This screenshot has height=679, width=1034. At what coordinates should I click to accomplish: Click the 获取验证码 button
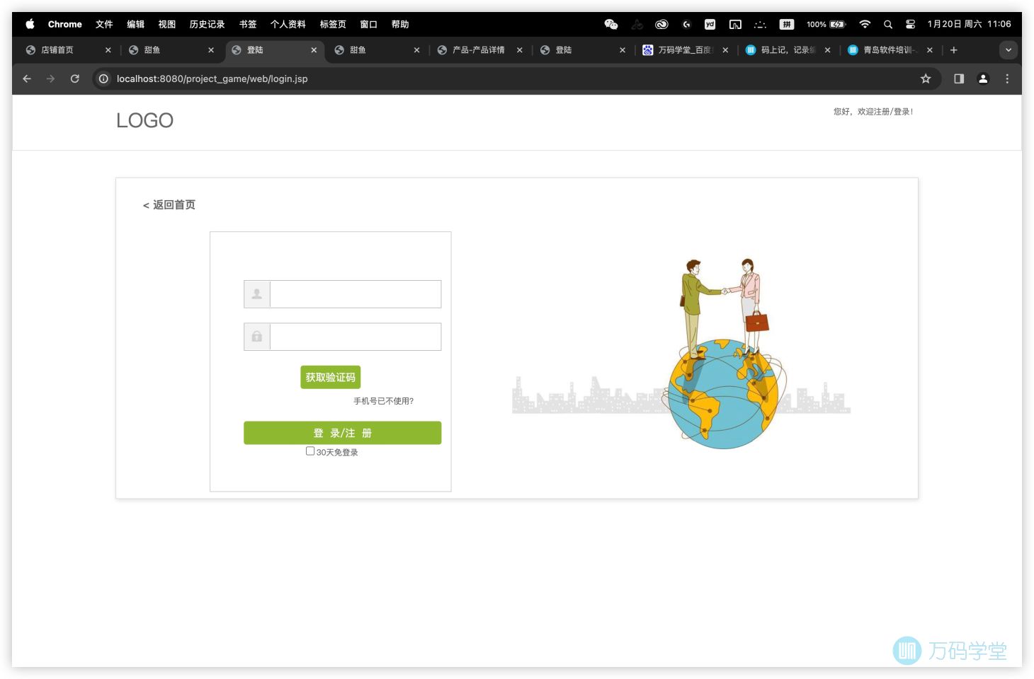330,377
